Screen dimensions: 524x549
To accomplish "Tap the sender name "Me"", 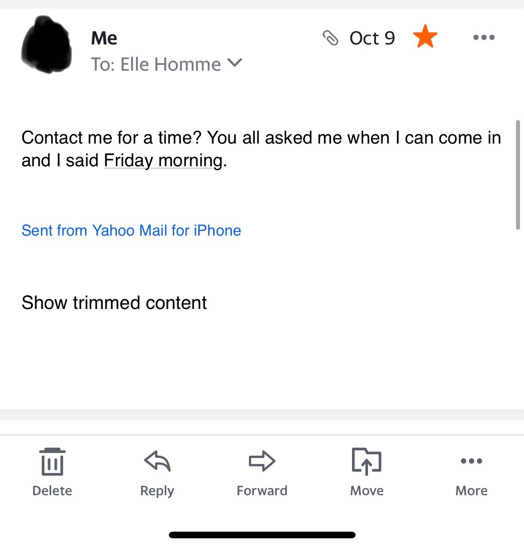I will click(104, 38).
